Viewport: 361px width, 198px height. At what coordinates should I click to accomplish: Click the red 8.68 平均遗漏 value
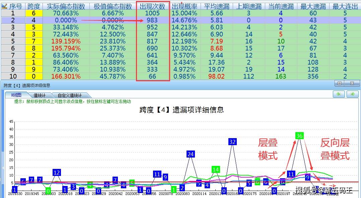click(x=216, y=48)
